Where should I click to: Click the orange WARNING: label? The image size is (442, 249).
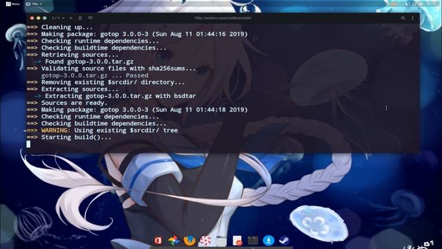point(56,131)
